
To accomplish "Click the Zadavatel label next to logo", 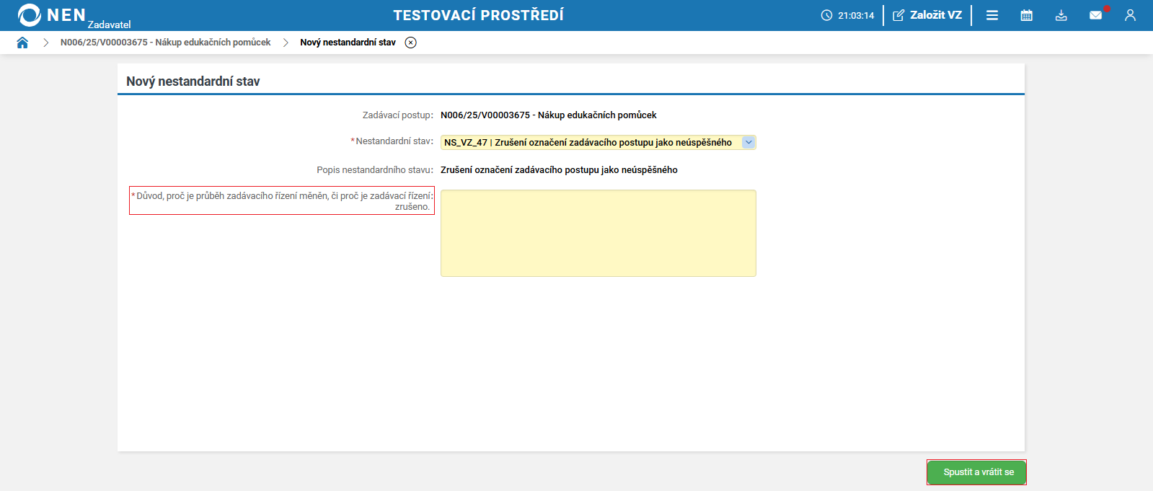I will coord(110,25).
